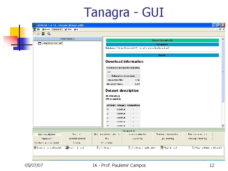Click the colorful diagram icon in toolbar
Viewport: 228px width, 171px height.
coord(49,34)
